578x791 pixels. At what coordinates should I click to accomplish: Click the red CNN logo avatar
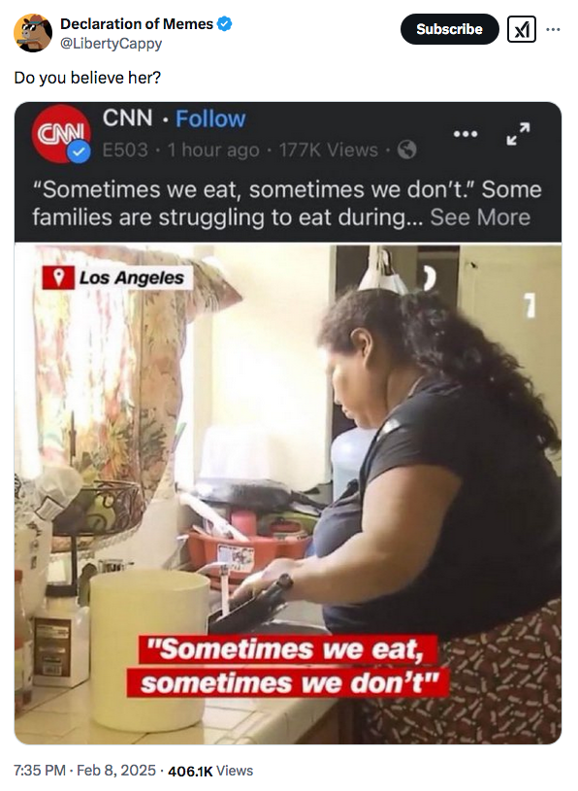[61, 134]
